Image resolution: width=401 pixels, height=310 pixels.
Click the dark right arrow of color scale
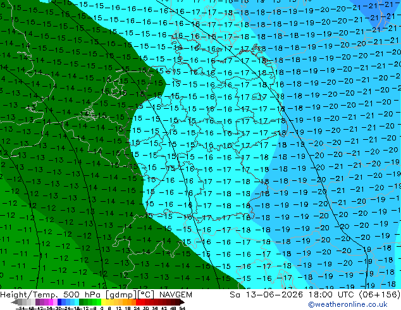tap(182, 302)
